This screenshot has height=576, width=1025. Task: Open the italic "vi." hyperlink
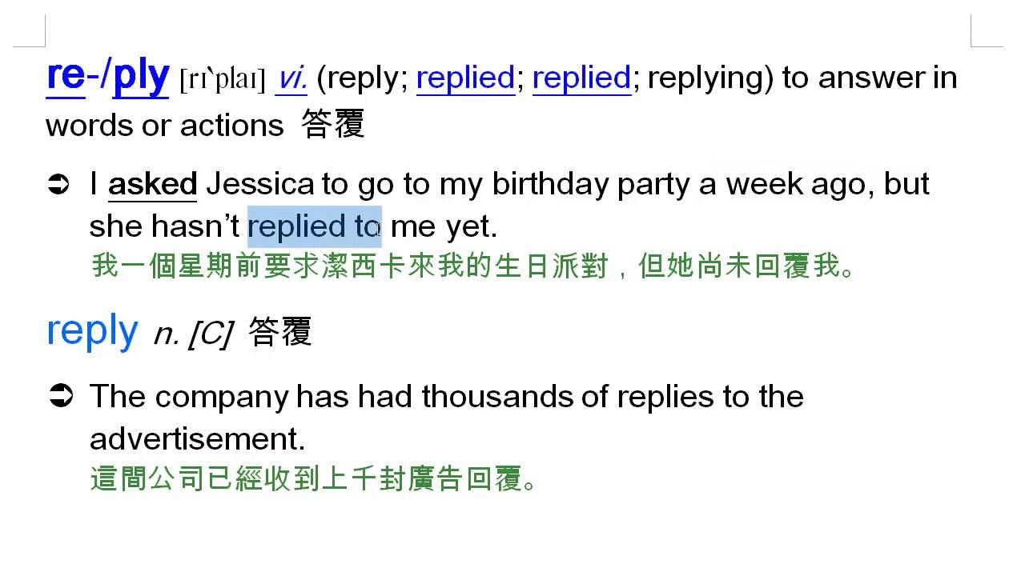[292, 78]
